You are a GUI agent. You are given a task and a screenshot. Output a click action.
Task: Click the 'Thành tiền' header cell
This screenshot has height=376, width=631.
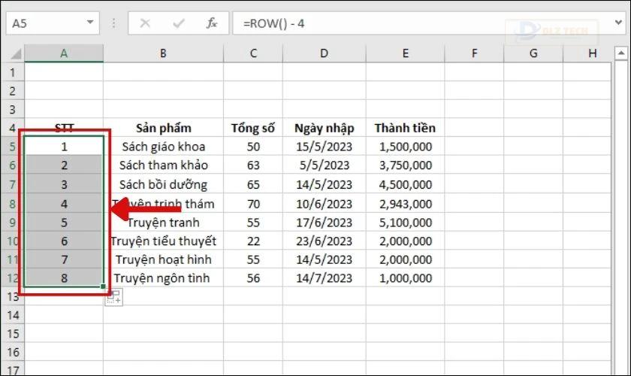(x=405, y=128)
